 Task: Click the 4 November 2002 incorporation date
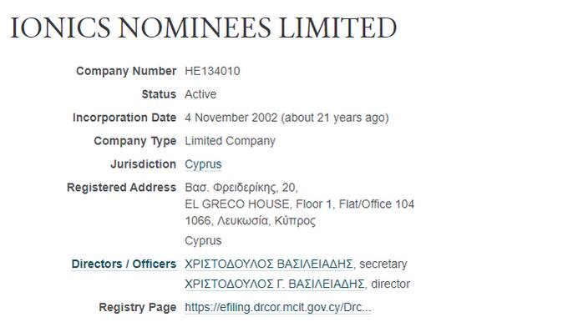click(x=231, y=118)
